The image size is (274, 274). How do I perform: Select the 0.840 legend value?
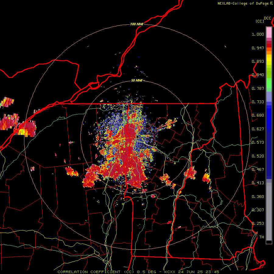258,75
